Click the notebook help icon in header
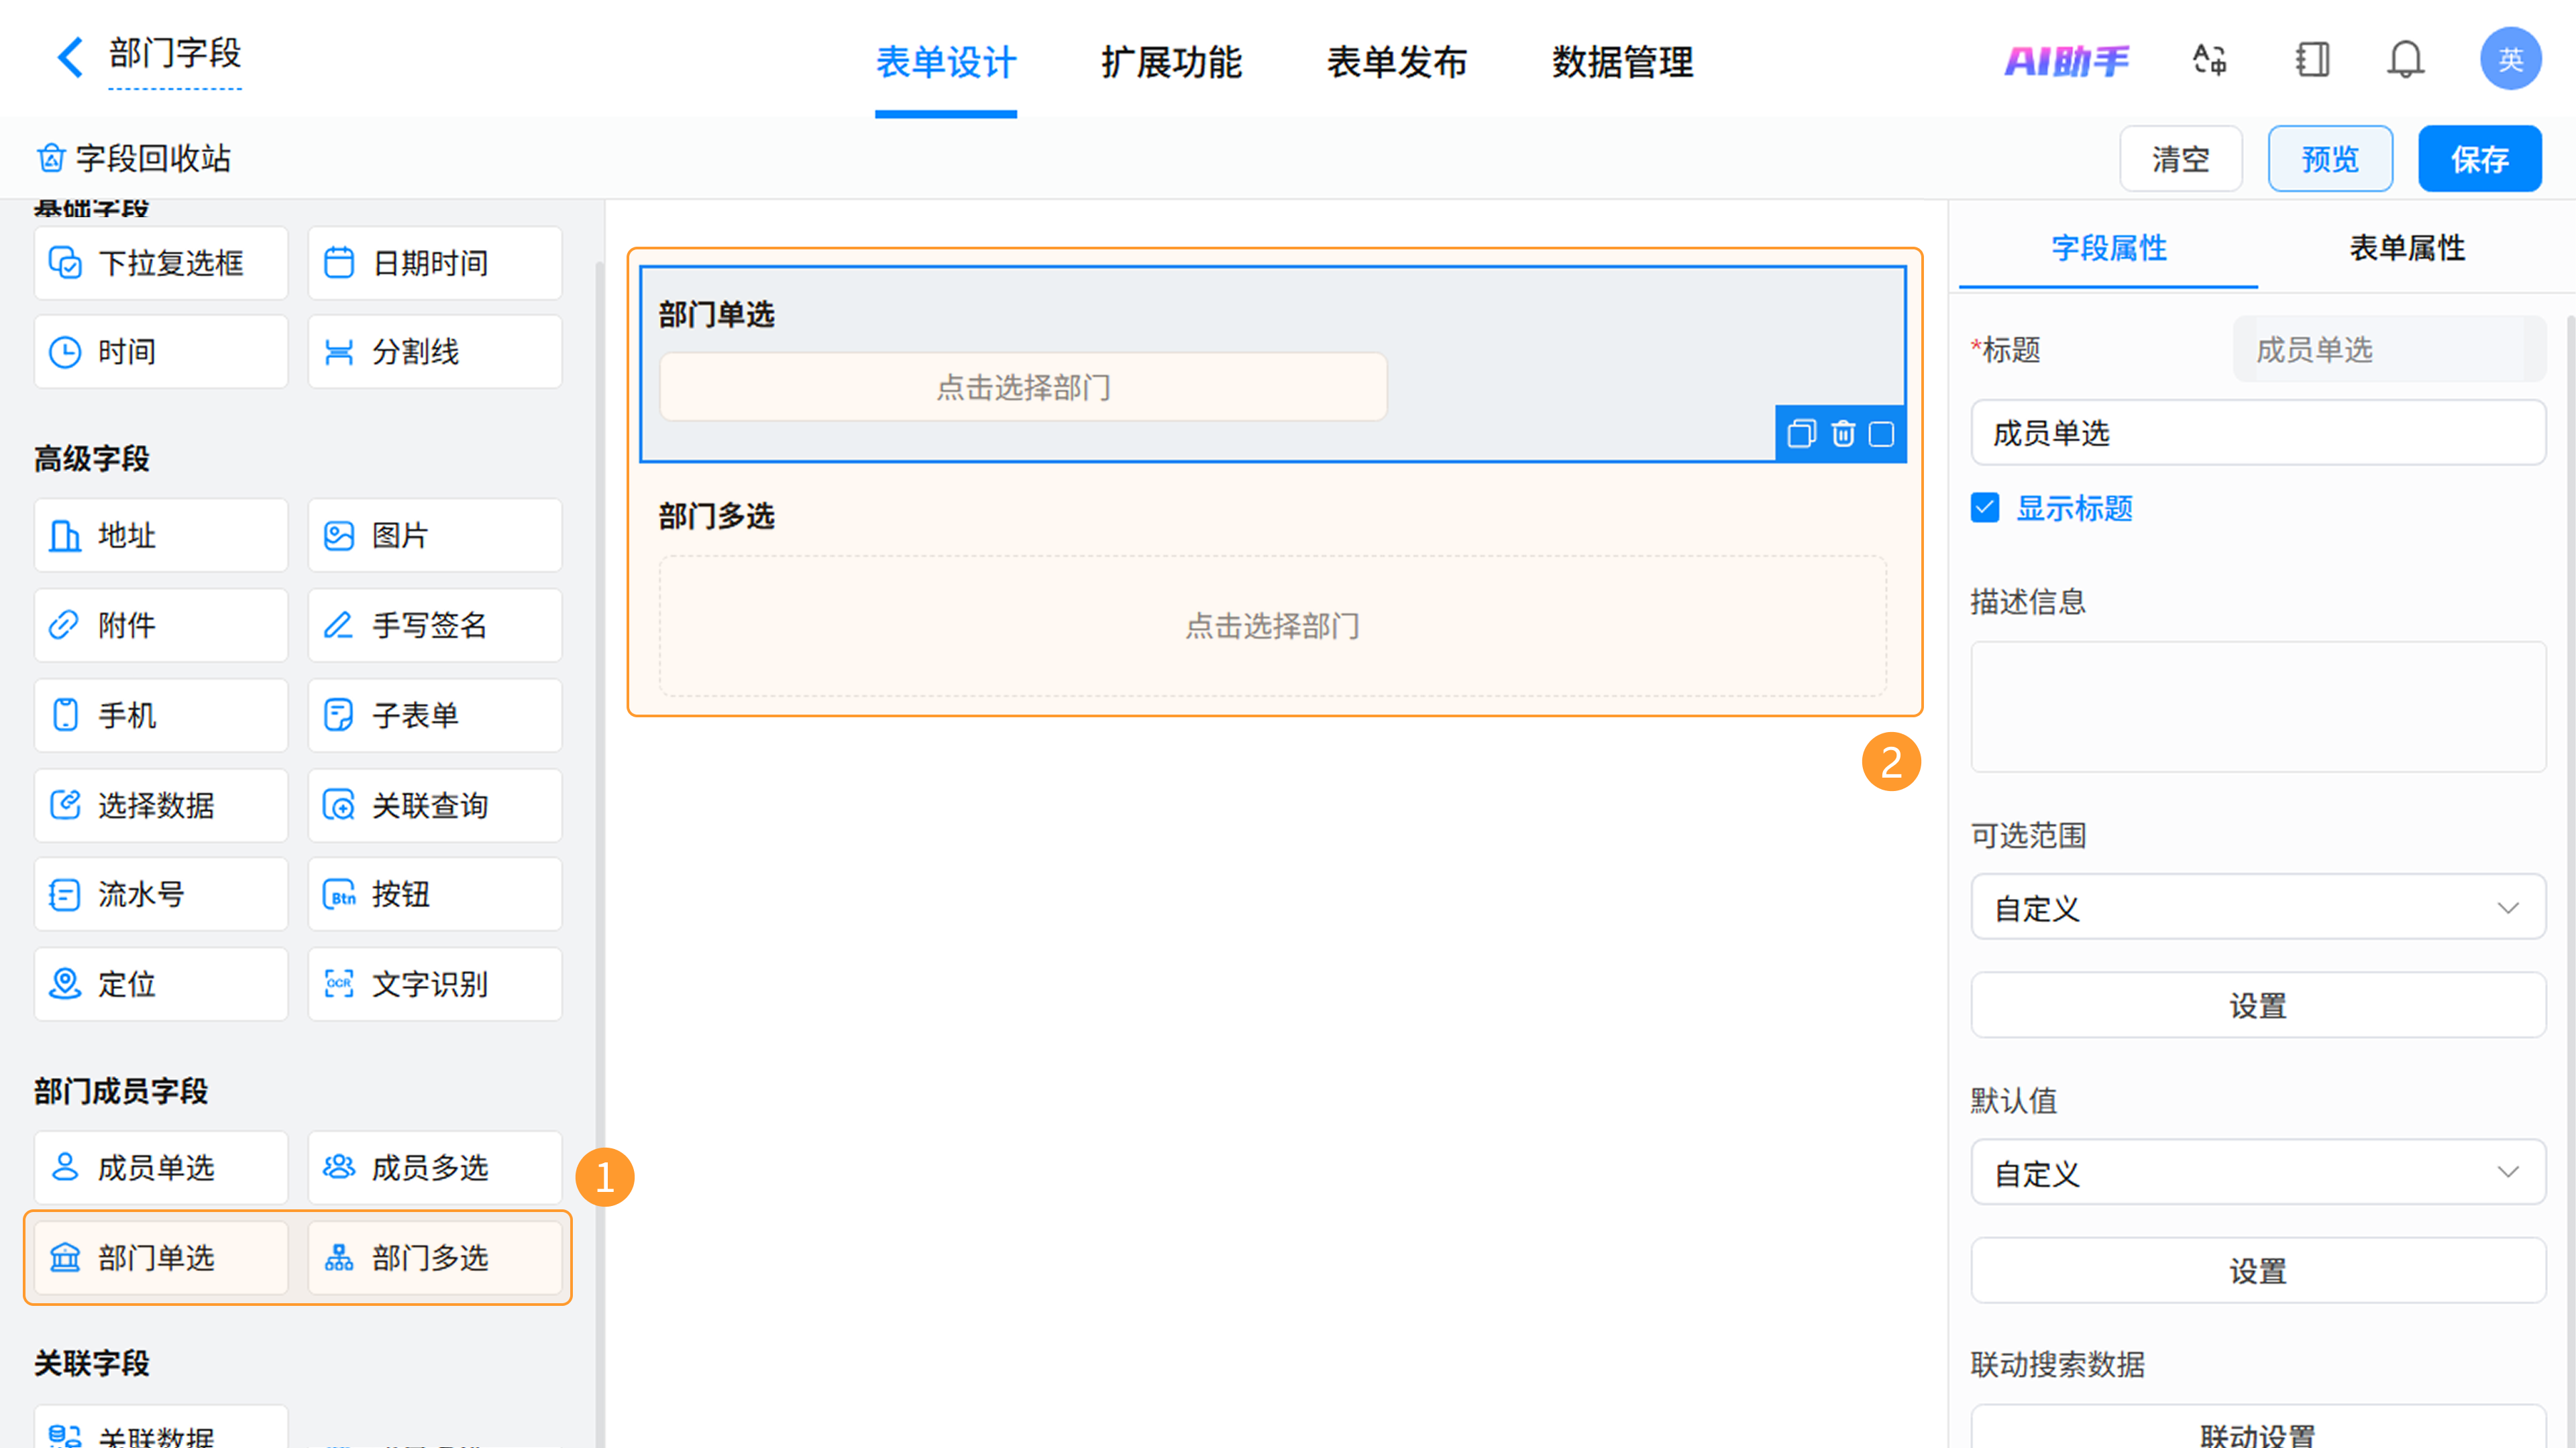Viewport: 2576px width, 1448px height. (2311, 60)
